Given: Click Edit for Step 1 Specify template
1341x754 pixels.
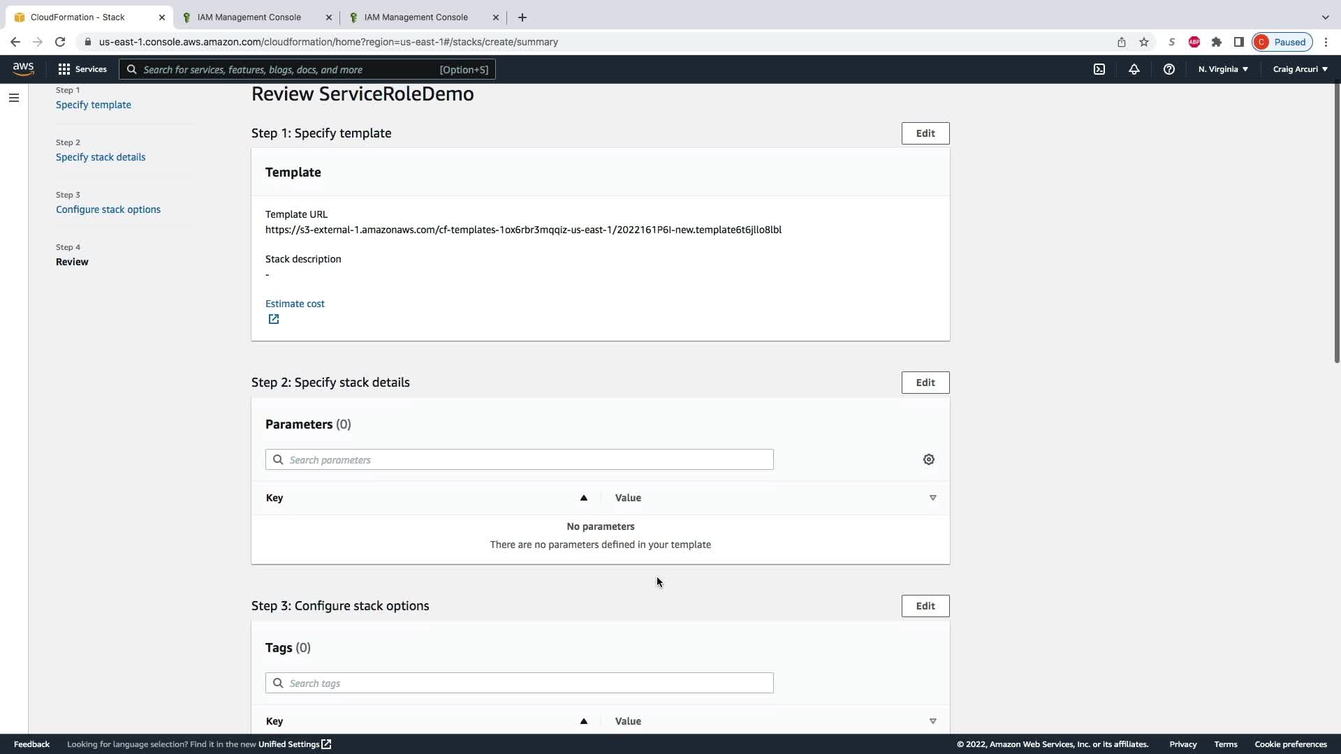Looking at the screenshot, I should [x=925, y=133].
